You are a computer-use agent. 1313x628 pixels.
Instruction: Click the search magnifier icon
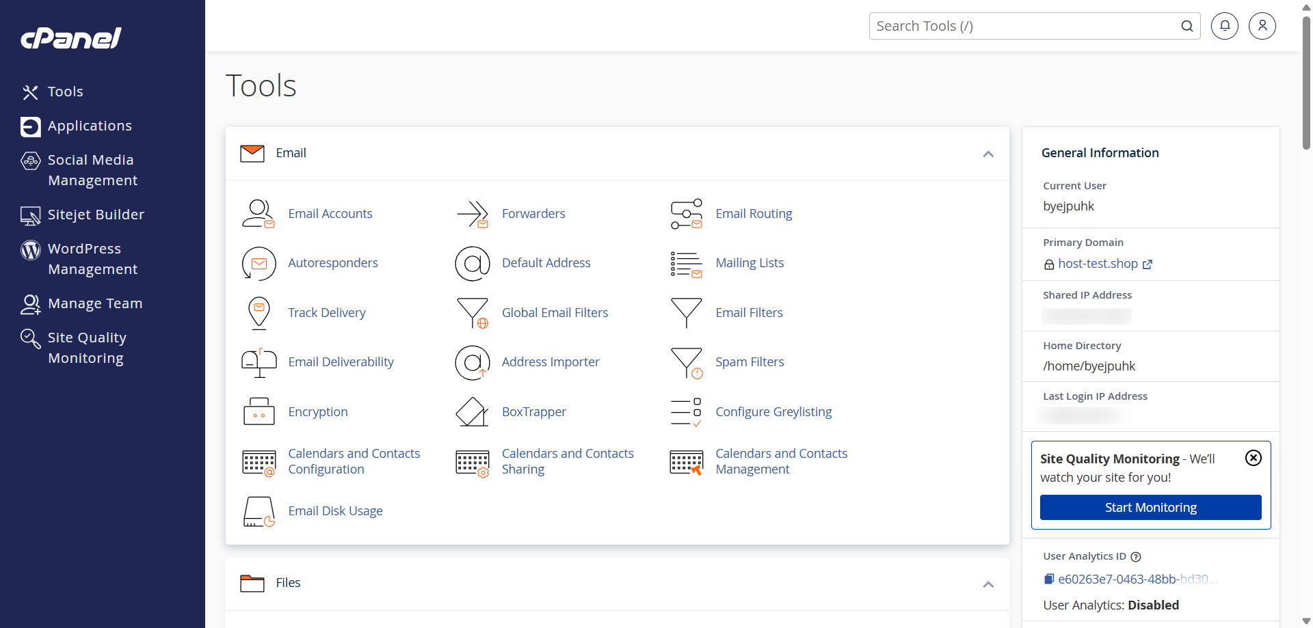1187,26
